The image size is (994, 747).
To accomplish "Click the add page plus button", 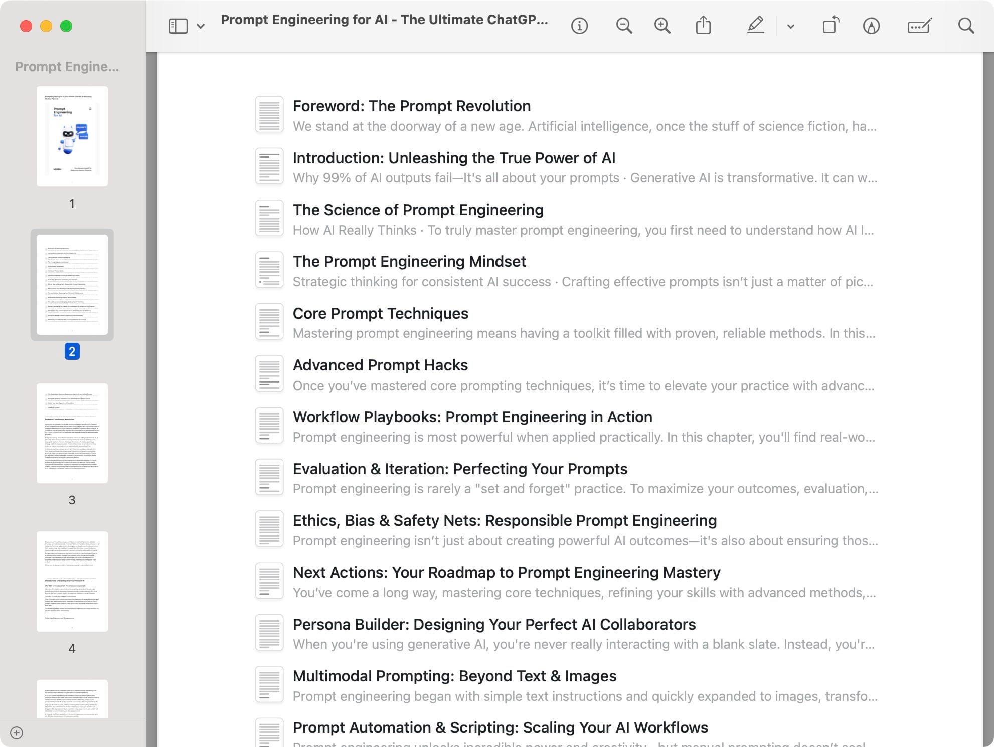I will click(17, 733).
